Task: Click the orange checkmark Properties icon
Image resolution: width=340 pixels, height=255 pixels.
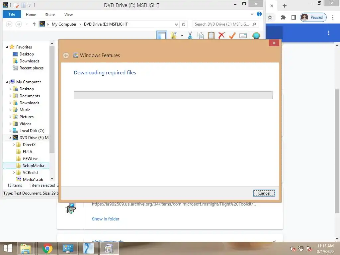Action: coord(232,35)
